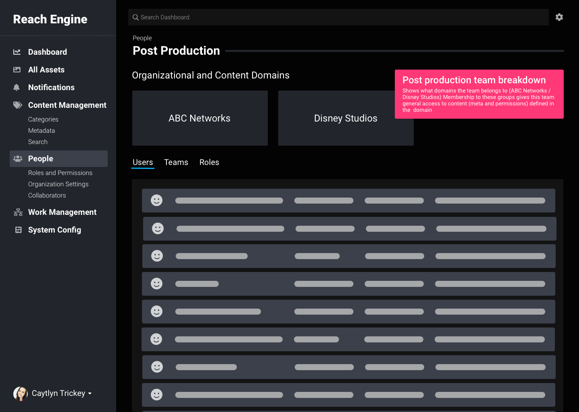
Task: Click the search magnifier icon
Action: click(x=136, y=17)
